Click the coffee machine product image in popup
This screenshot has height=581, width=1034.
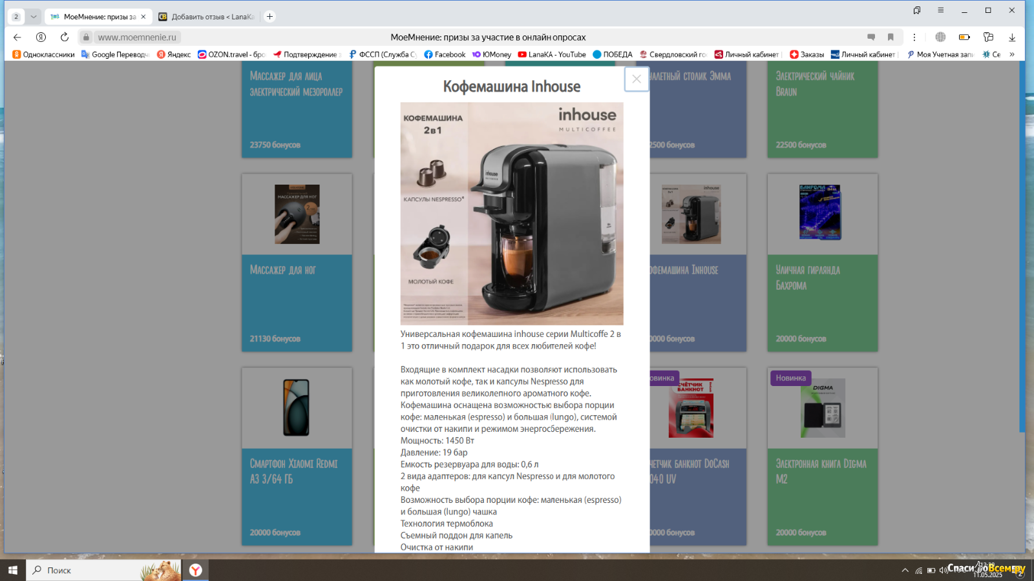(x=512, y=214)
